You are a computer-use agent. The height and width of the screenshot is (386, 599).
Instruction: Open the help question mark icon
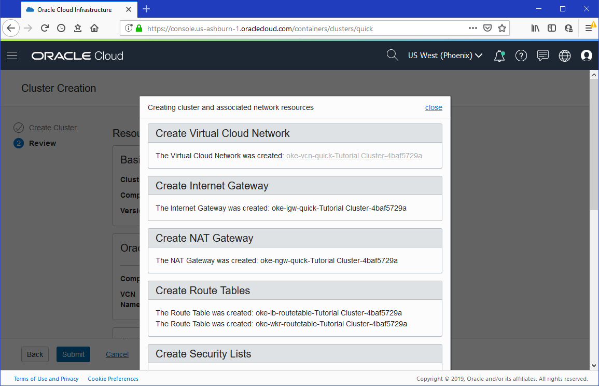point(521,56)
